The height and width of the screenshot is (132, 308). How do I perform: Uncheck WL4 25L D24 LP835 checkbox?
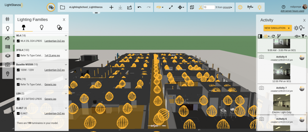point(18,41)
